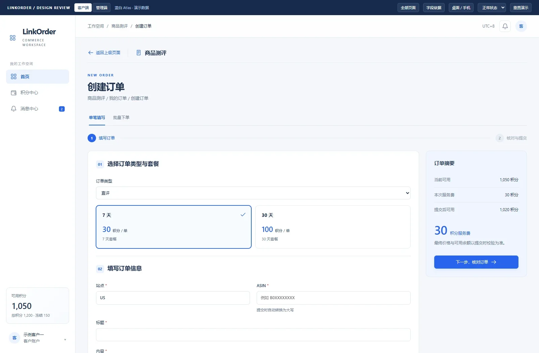
Task: Open 首页 in the sidebar
Action: click(37, 77)
